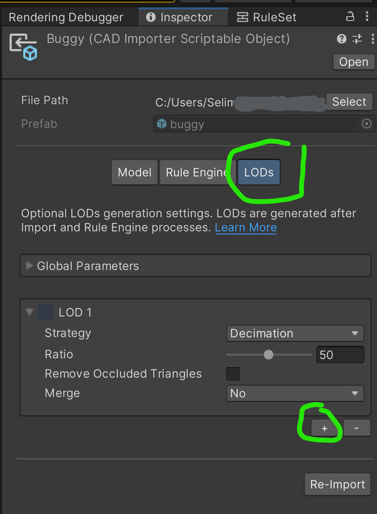Follow the Learn More link
Screen dimensions: 377x514
tap(246, 228)
